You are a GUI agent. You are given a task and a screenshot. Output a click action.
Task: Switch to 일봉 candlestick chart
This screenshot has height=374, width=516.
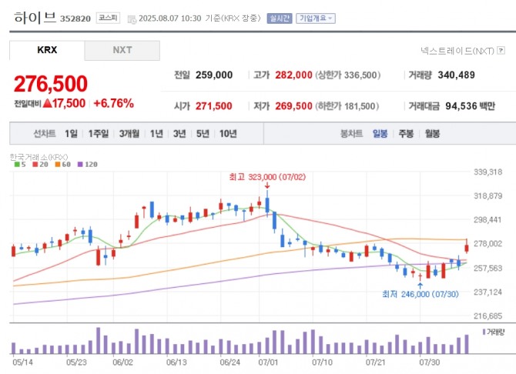(x=380, y=134)
